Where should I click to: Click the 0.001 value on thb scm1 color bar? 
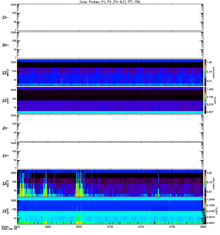pos(210,112)
